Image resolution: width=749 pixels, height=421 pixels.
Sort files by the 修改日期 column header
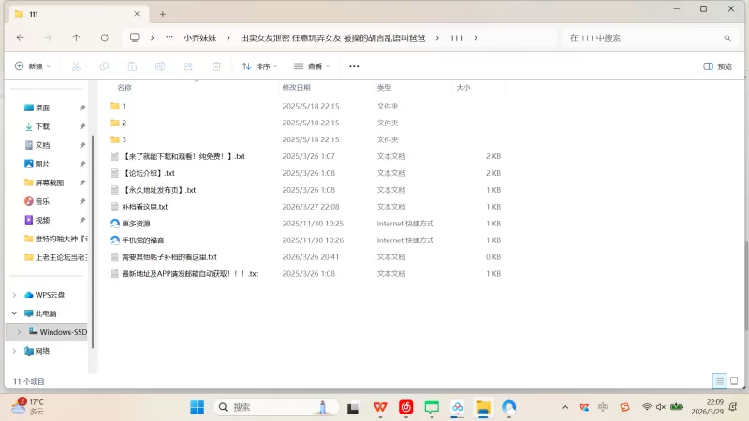pyautogui.click(x=296, y=87)
